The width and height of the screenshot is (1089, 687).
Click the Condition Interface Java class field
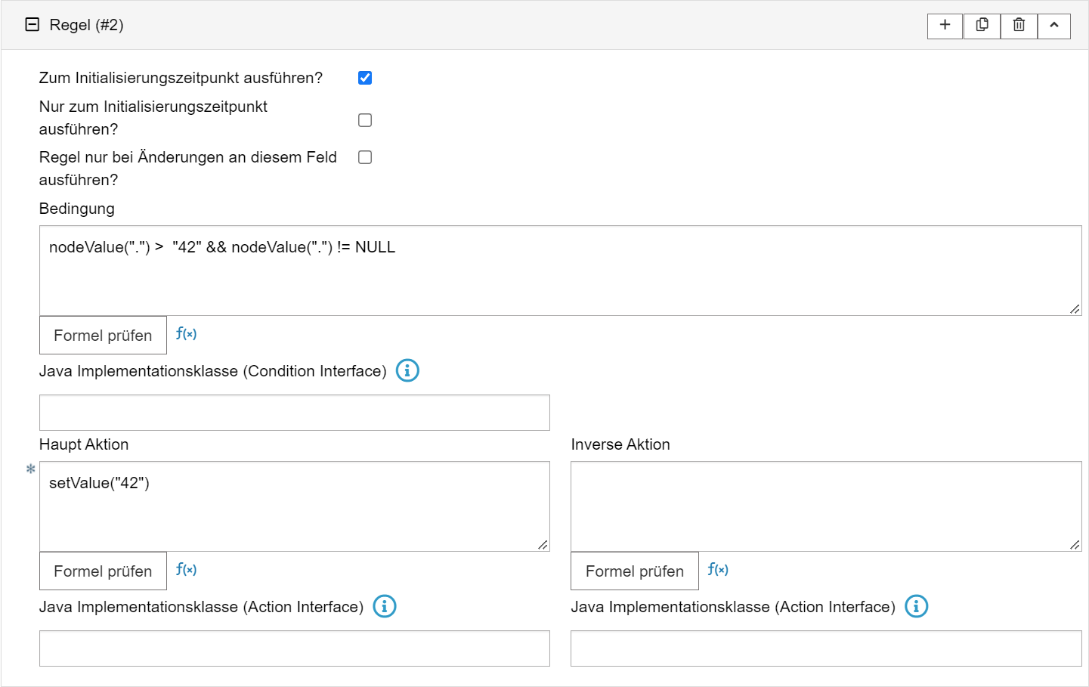(294, 413)
